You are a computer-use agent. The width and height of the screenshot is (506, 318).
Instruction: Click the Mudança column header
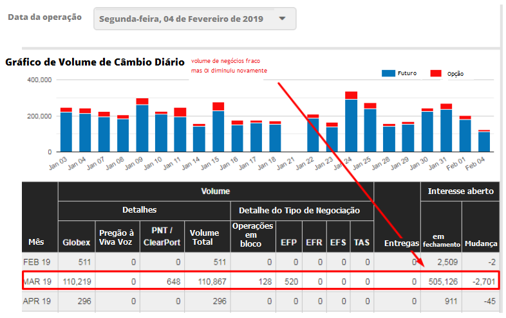[480, 243]
